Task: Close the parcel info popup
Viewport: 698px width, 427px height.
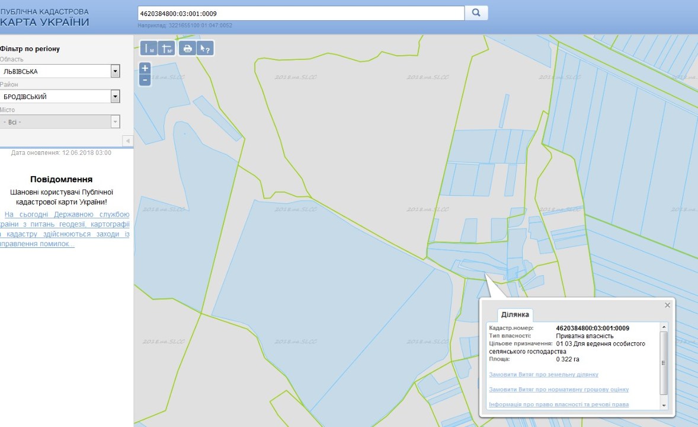Action: click(667, 305)
